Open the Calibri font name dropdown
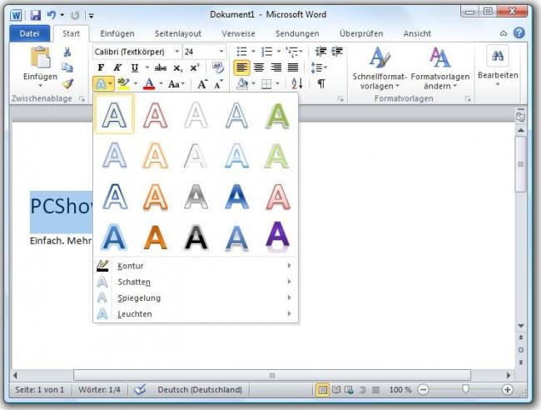 point(177,52)
